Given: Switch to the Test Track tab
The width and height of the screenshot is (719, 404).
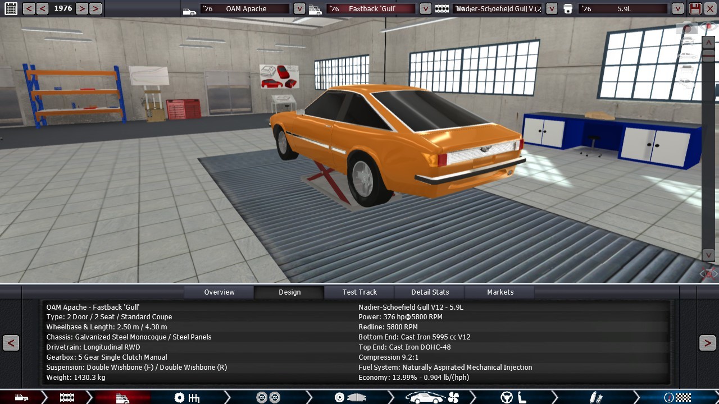Looking at the screenshot, I should click(x=359, y=292).
